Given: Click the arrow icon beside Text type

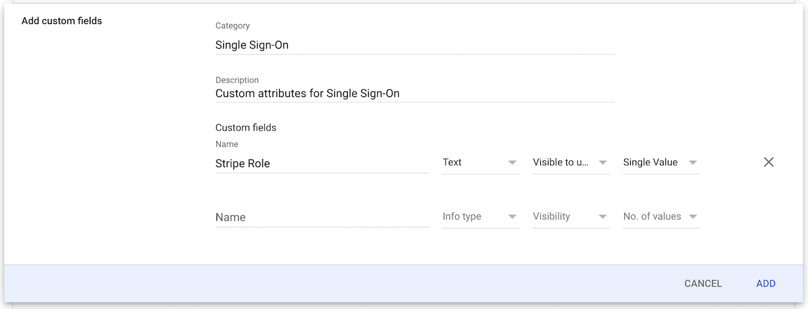Looking at the screenshot, I should 513,163.
